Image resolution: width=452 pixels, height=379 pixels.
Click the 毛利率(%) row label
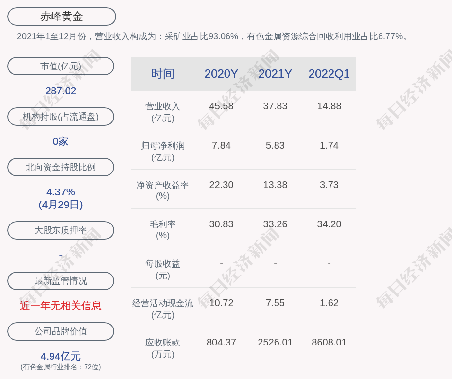[163, 230]
